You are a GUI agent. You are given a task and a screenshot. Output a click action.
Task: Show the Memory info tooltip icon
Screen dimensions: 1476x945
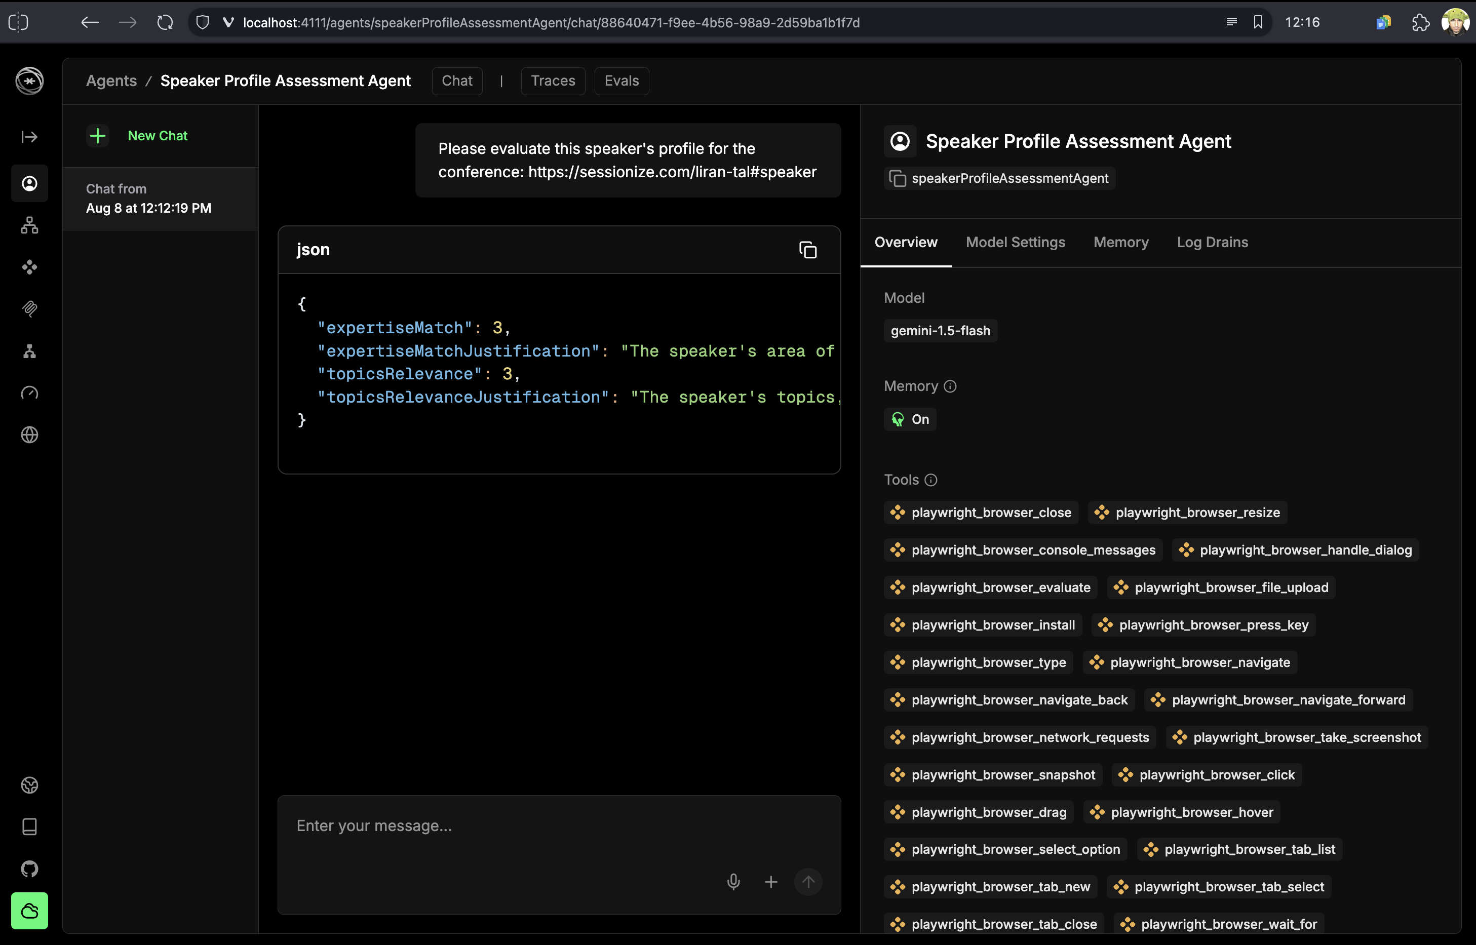pos(950,386)
